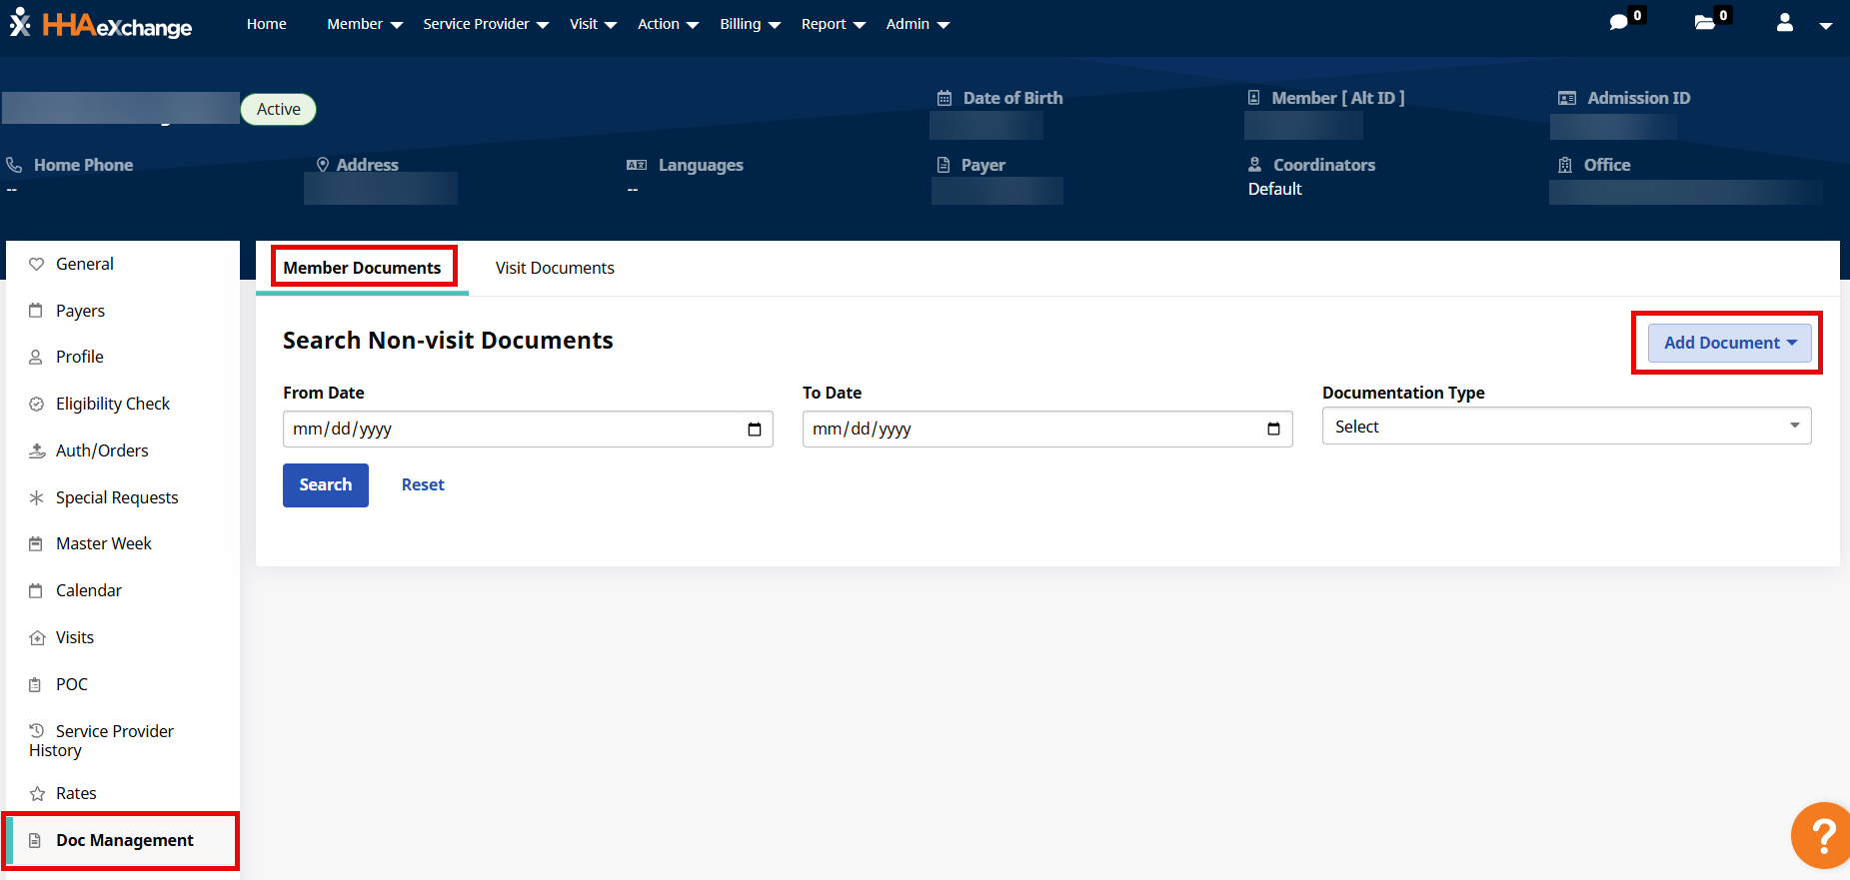1850x880 pixels.
Task: Click the Reset link
Action: pos(423,485)
